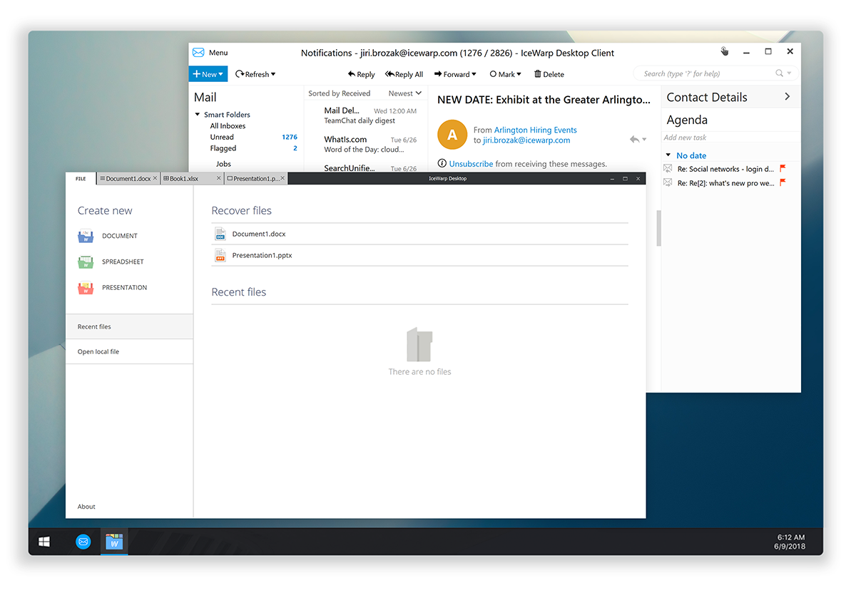Image resolution: width=856 pixels, height=590 pixels.
Task: Create a new DOCUMENT
Action: tap(120, 236)
